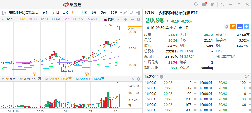Switch to 5分 chart tab

[x=103, y=12]
